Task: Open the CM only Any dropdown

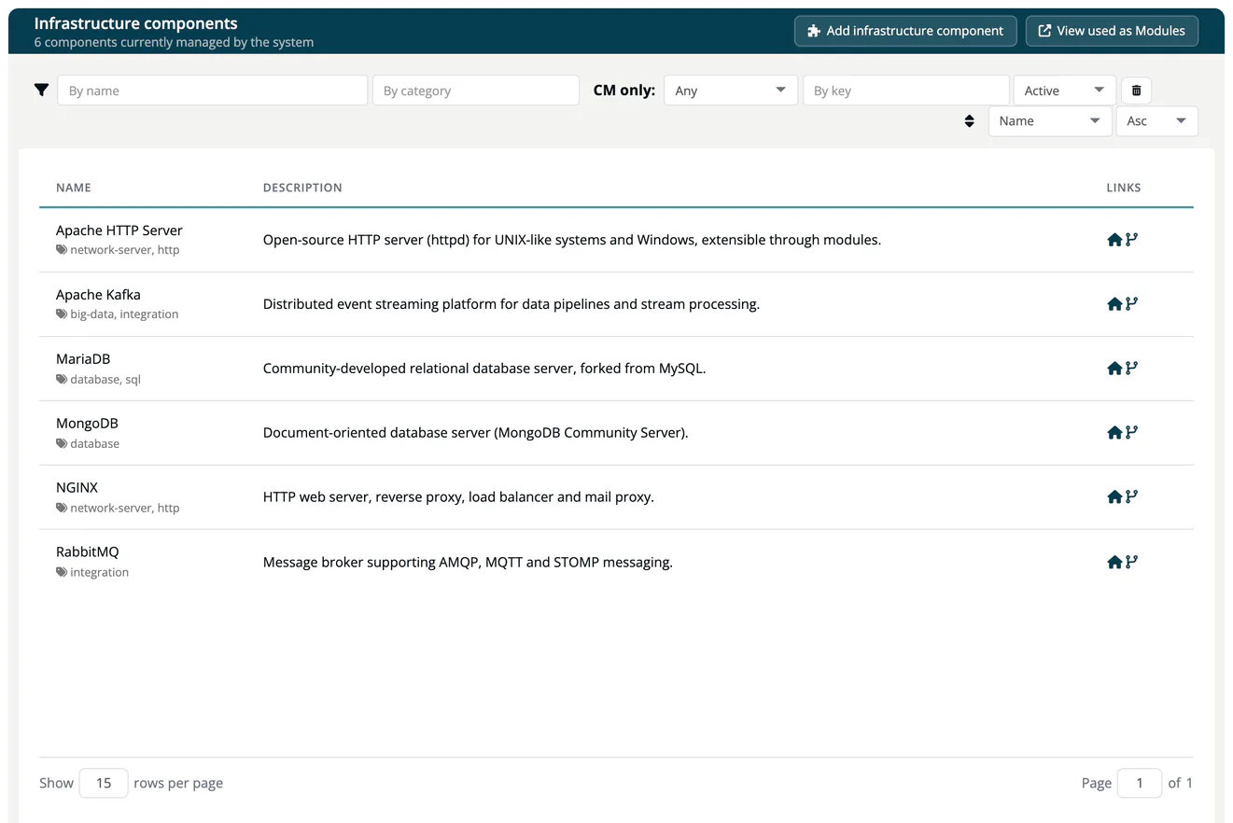Action: (x=731, y=91)
